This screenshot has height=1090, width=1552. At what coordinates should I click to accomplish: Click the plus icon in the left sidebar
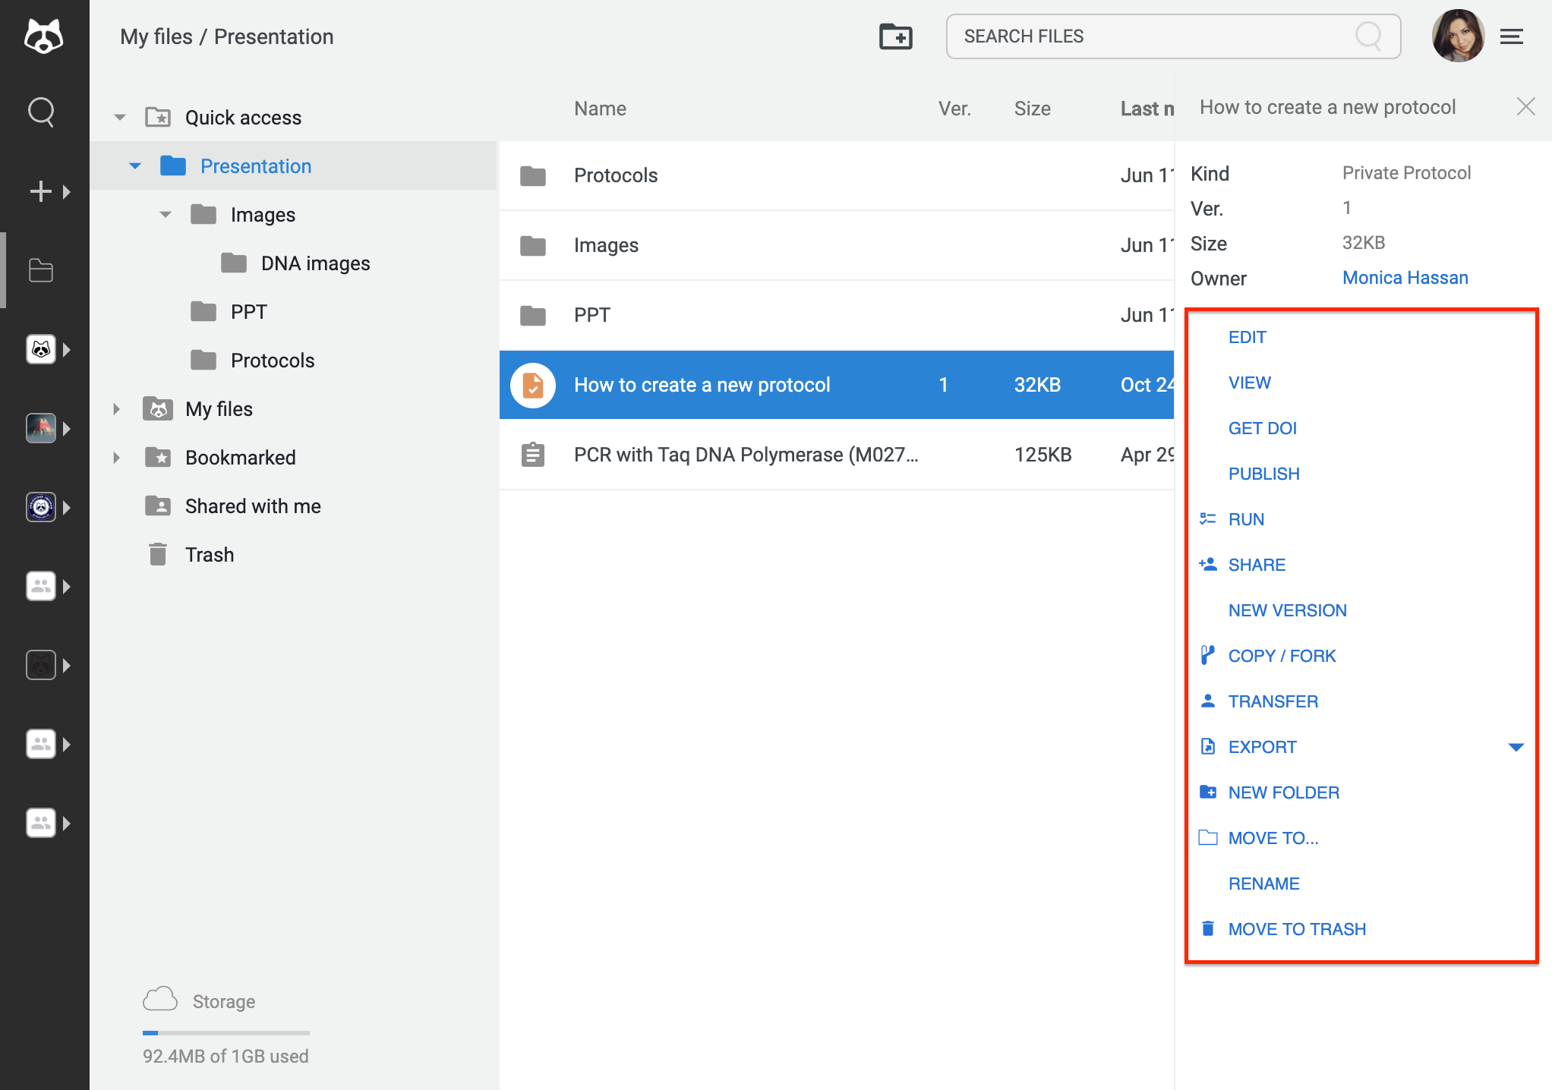pos(41,191)
